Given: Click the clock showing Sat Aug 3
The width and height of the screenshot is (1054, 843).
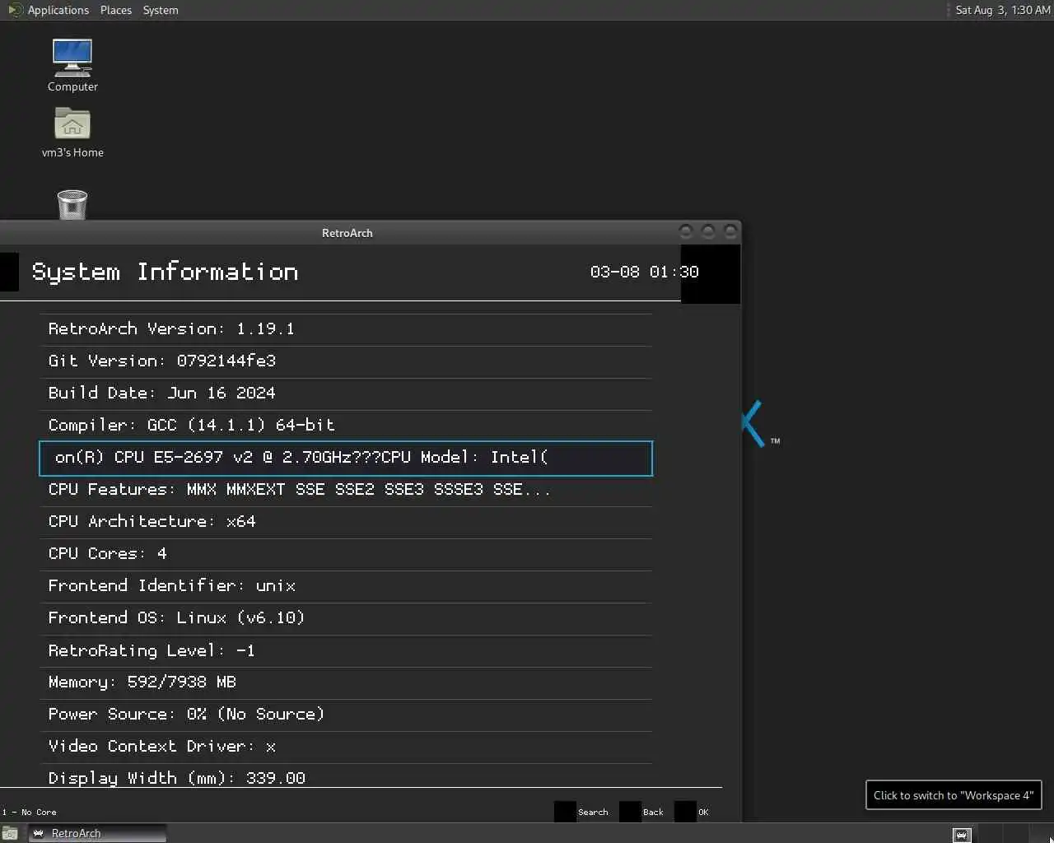Looking at the screenshot, I should (x=1002, y=10).
